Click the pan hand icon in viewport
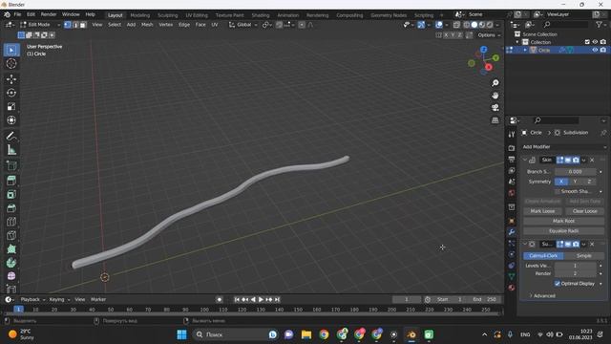This screenshot has width=611, height=344. click(495, 96)
